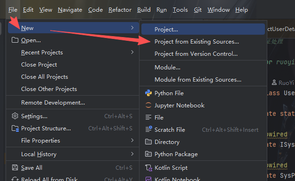This screenshot has width=295, height=181.
Task: Create a new Scratch File
Action: coord(203,129)
